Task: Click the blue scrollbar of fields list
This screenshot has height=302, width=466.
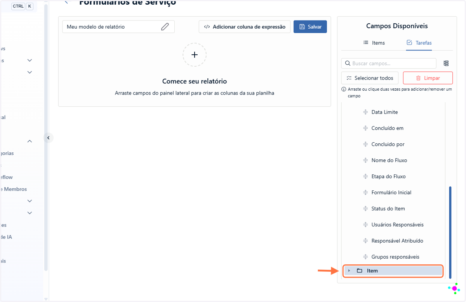Action: click(x=450, y=232)
